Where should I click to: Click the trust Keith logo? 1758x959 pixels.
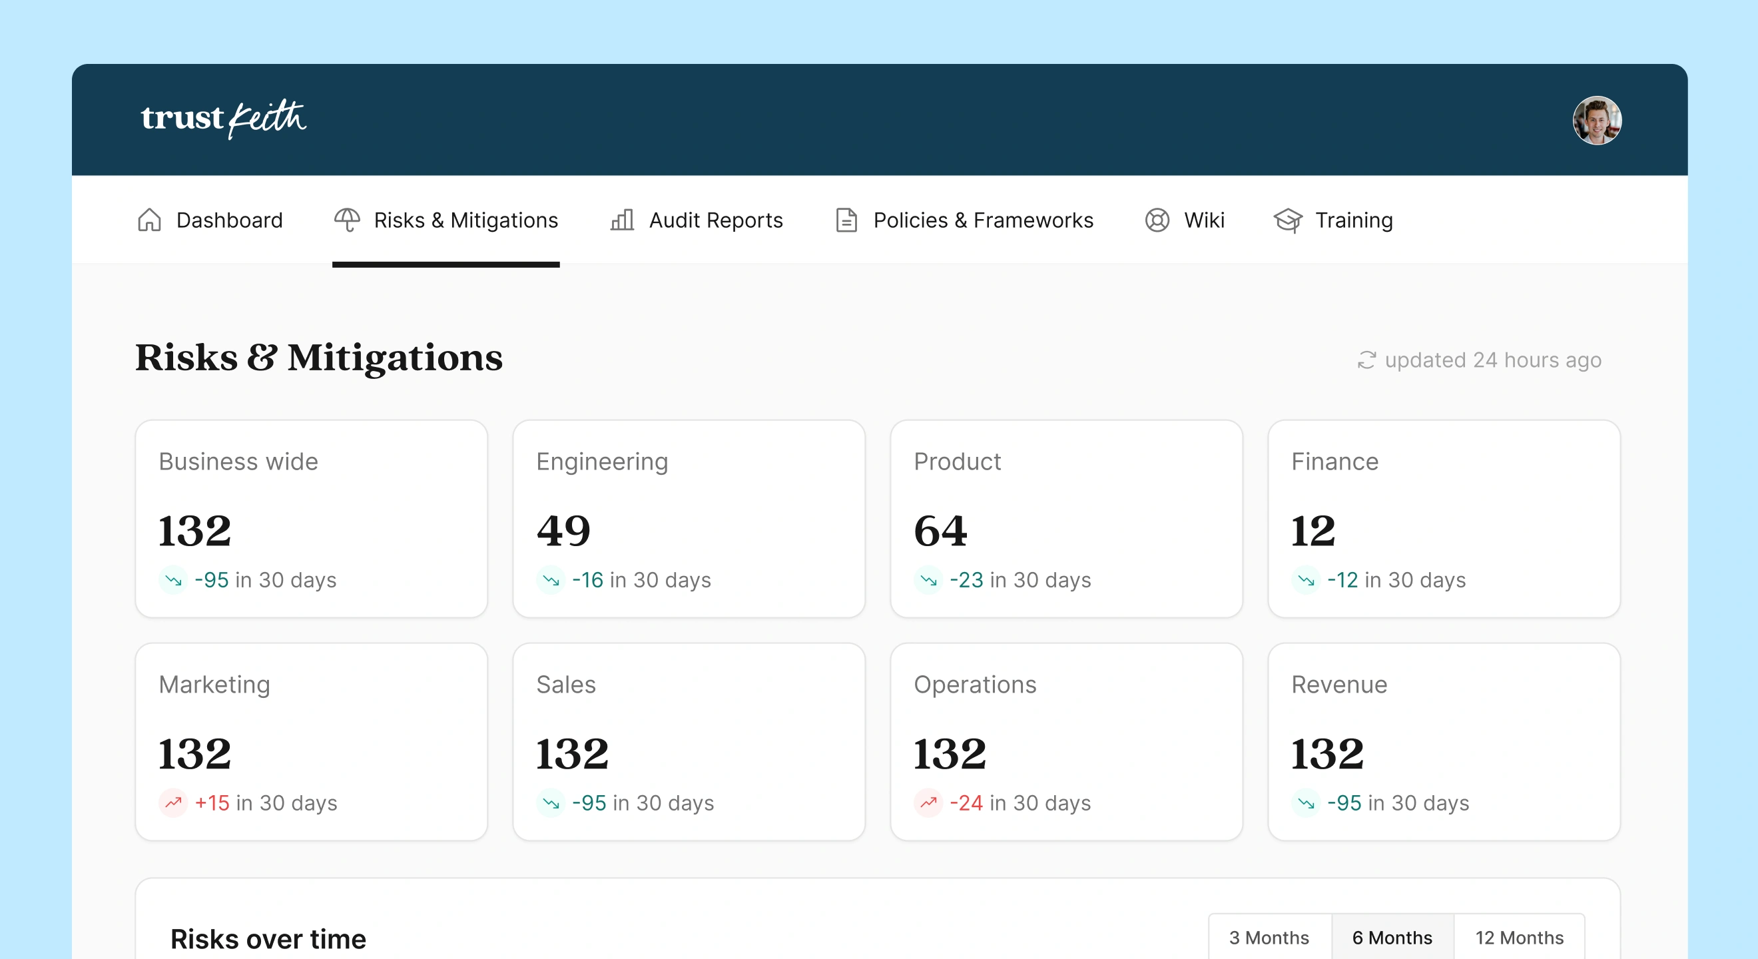(223, 119)
